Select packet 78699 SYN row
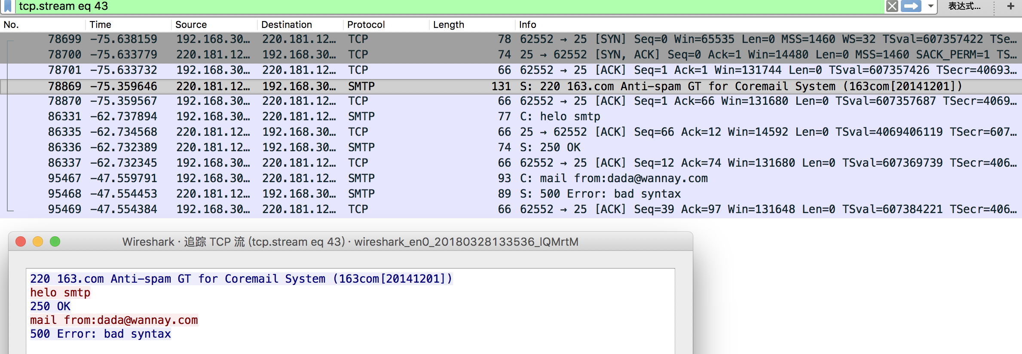 (x=511, y=39)
